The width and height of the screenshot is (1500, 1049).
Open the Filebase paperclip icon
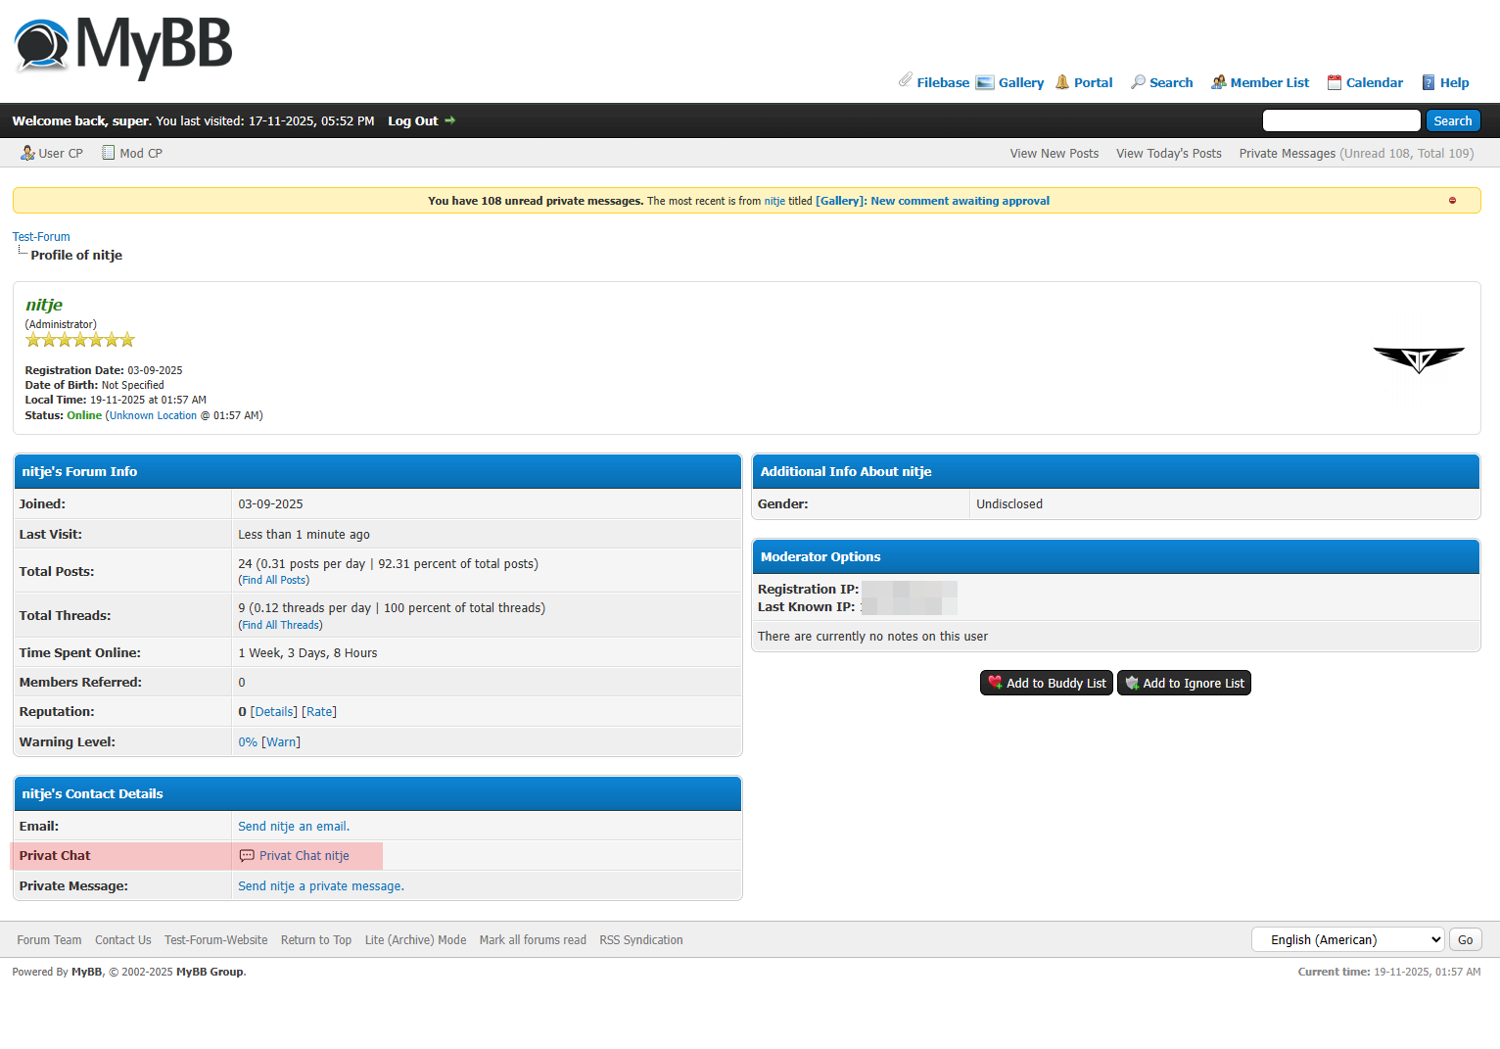906,80
